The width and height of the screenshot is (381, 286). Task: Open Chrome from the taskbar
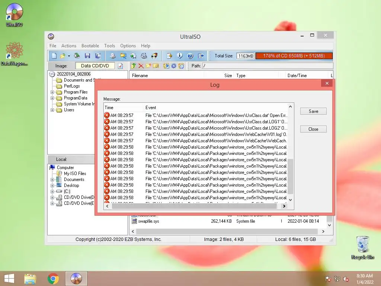point(53,279)
